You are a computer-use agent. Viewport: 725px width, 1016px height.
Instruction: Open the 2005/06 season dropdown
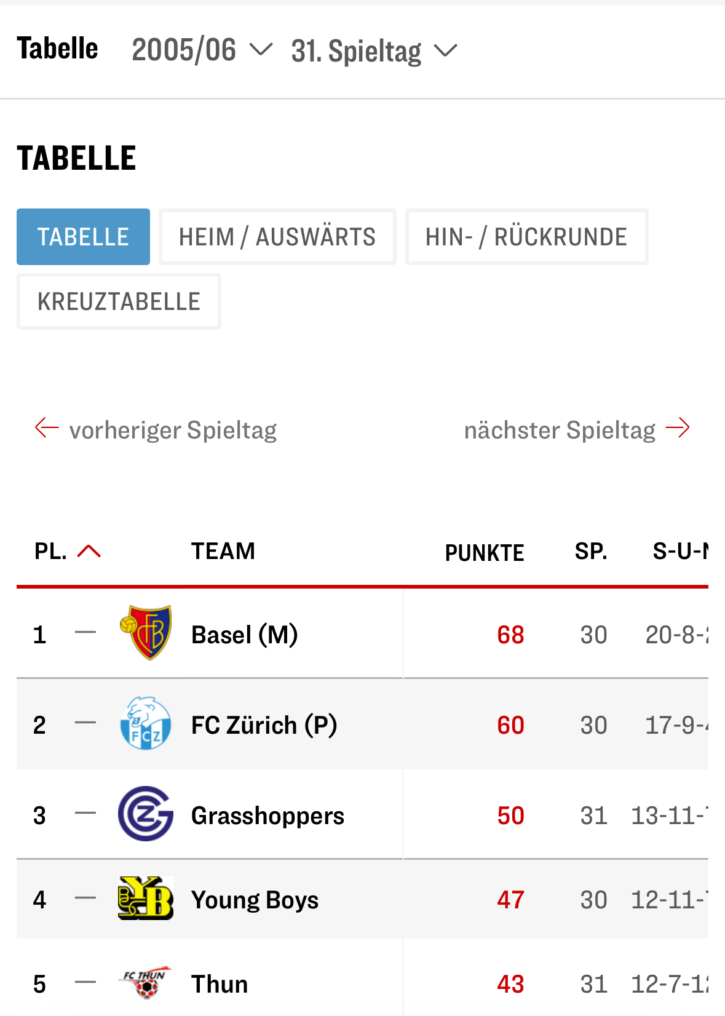[201, 50]
